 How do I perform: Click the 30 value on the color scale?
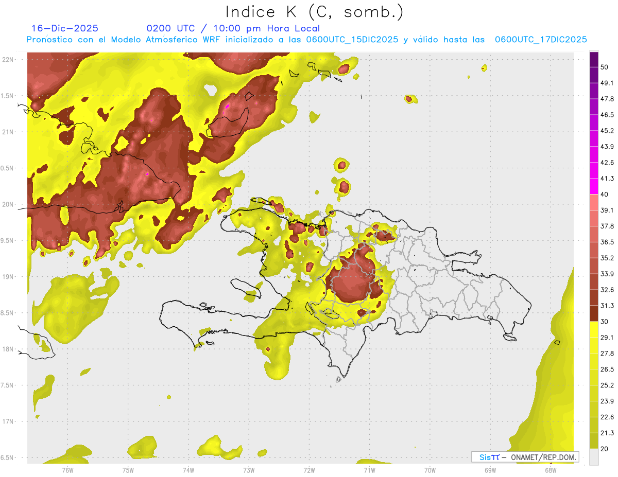pyautogui.click(x=605, y=322)
